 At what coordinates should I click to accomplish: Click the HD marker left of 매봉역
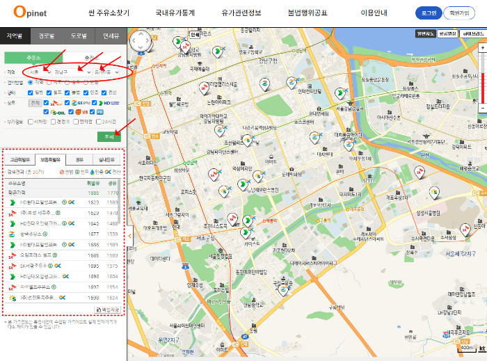pyautogui.click(x=248, y=221)
